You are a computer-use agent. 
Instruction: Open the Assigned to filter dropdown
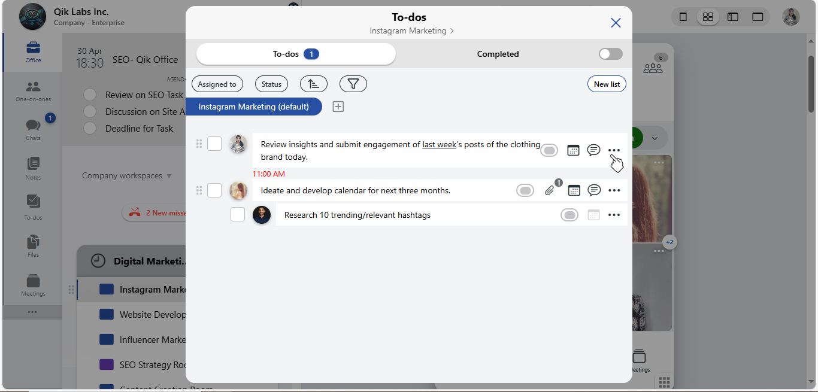point(217,84)
